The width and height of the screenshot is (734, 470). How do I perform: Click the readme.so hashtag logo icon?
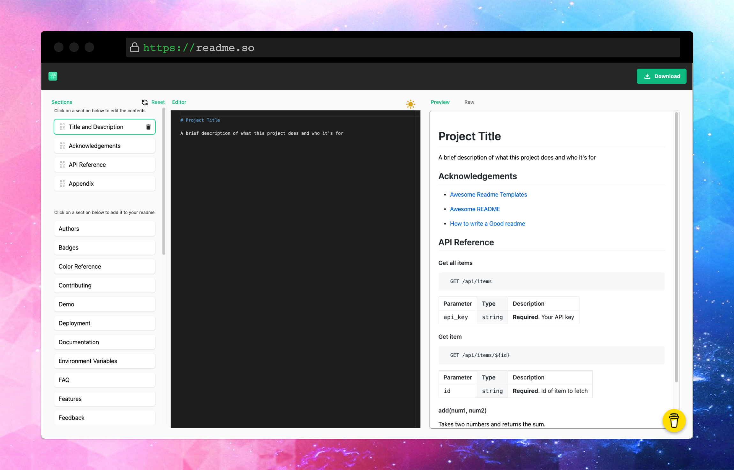[53, 76]
